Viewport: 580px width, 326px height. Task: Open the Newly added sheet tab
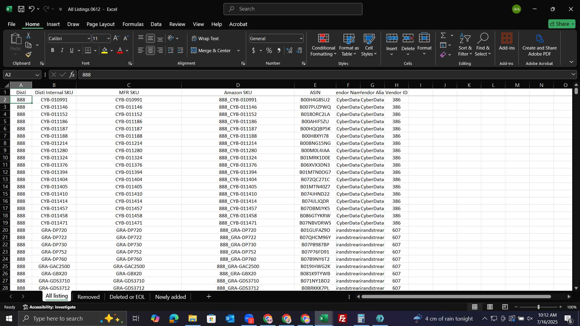170,297
